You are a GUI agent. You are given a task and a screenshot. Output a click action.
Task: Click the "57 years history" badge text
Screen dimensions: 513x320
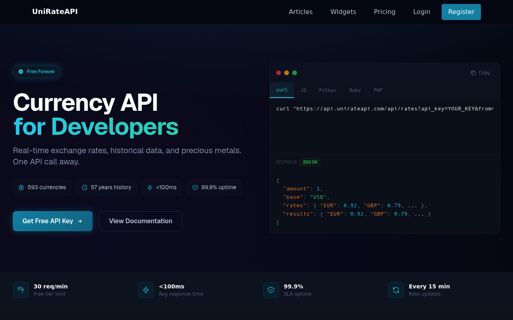[x=111, y=187]
